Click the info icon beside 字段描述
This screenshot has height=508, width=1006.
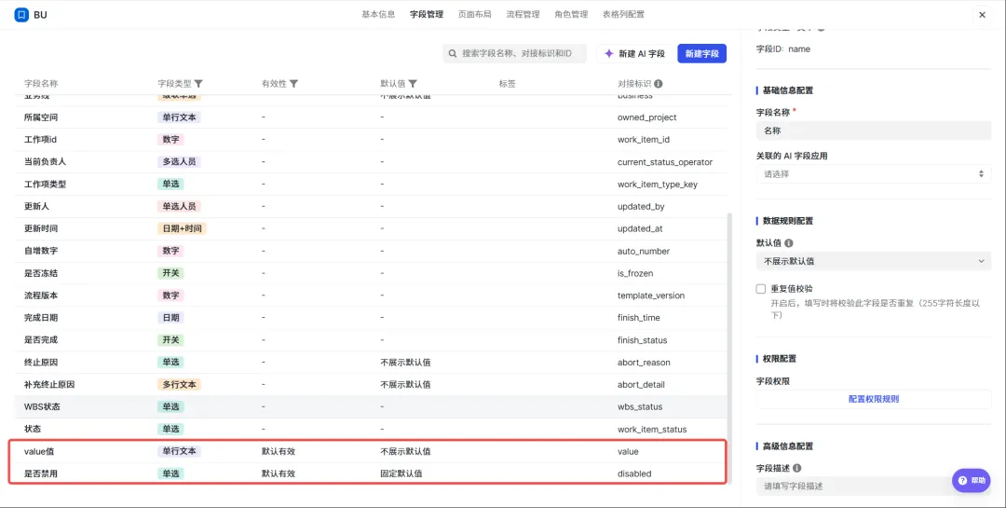[796, 468]
